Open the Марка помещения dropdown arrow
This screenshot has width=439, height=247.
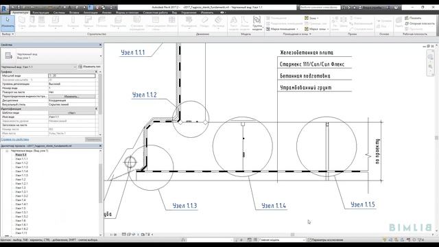(297, 29)
